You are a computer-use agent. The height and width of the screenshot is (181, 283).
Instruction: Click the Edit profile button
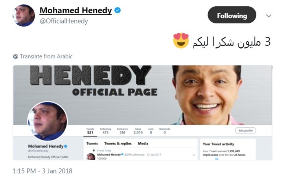[x=245, y=130]
